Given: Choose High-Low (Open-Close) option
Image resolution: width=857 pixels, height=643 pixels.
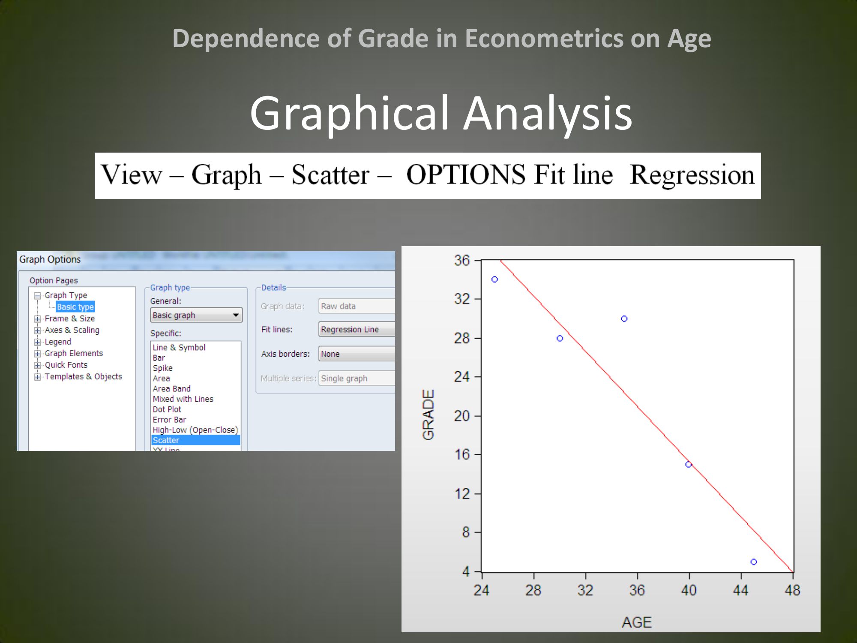Looking at the screenshot, I should [195, 430].
